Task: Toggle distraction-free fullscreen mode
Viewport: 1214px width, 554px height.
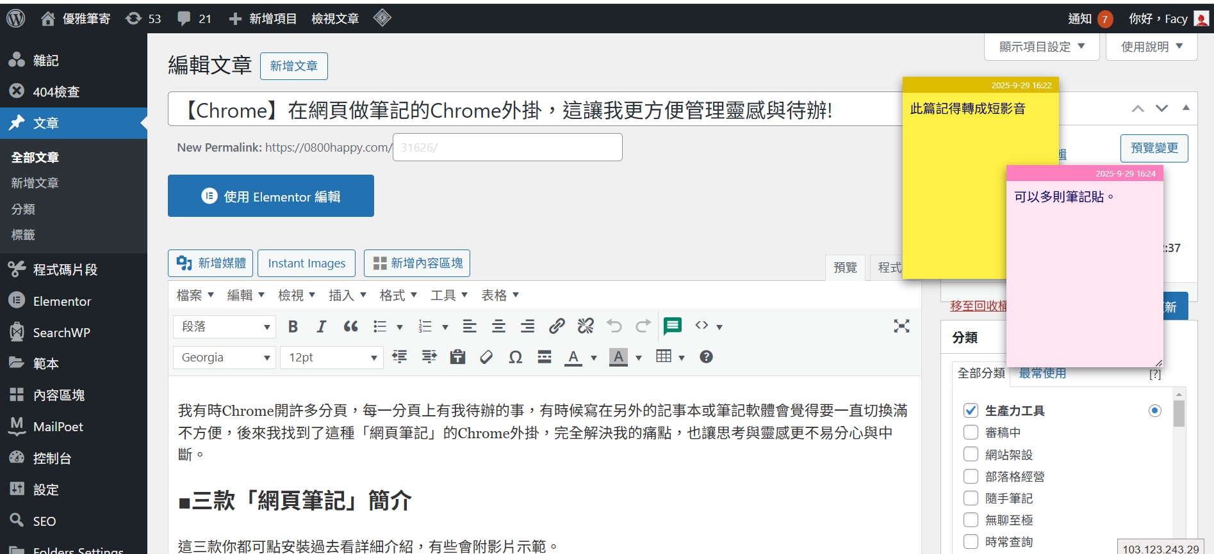Action: 901,326
